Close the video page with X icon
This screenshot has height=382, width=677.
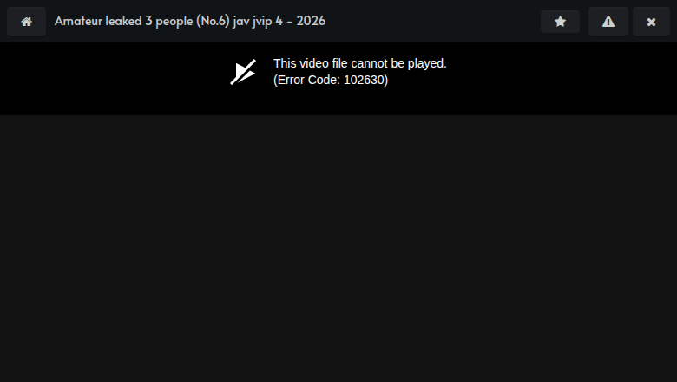[x=651, y=22]
